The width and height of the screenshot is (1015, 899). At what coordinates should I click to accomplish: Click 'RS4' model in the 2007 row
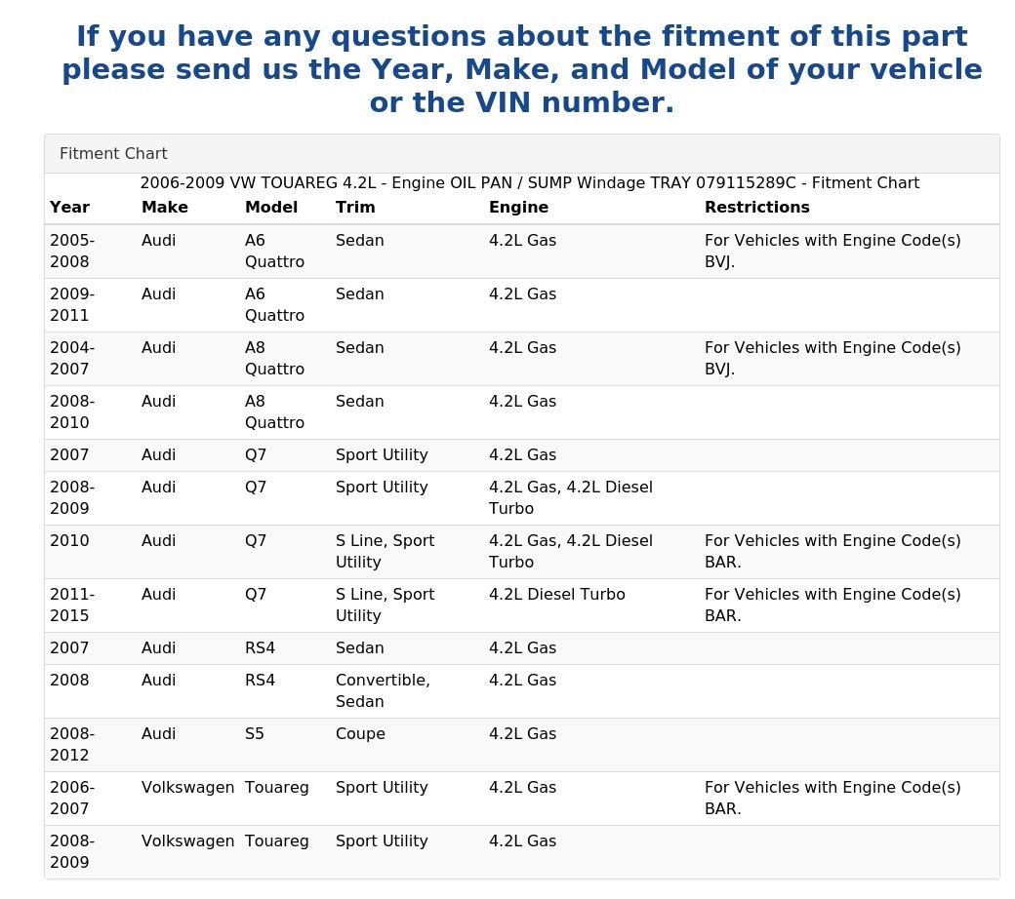click(x=260, y=648)
